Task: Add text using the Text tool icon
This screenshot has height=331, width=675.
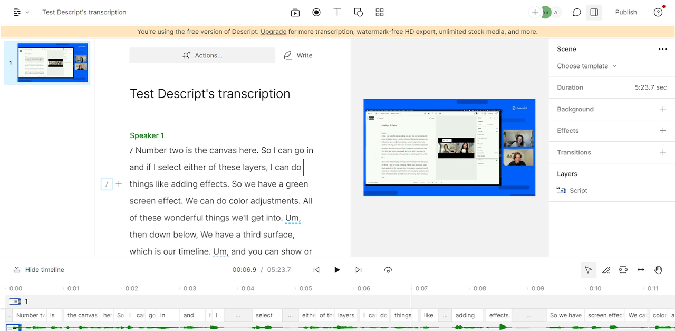Action: point(337,12)
